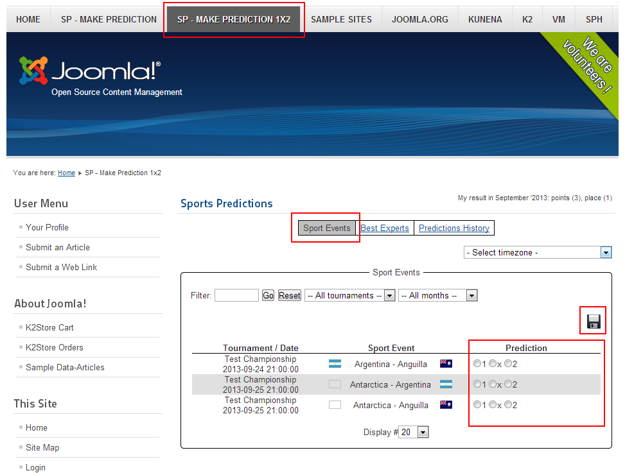Open the Select timezone dropdown
Image resolution: width=625 pixels, height=473 pixels.
point(538,252)
